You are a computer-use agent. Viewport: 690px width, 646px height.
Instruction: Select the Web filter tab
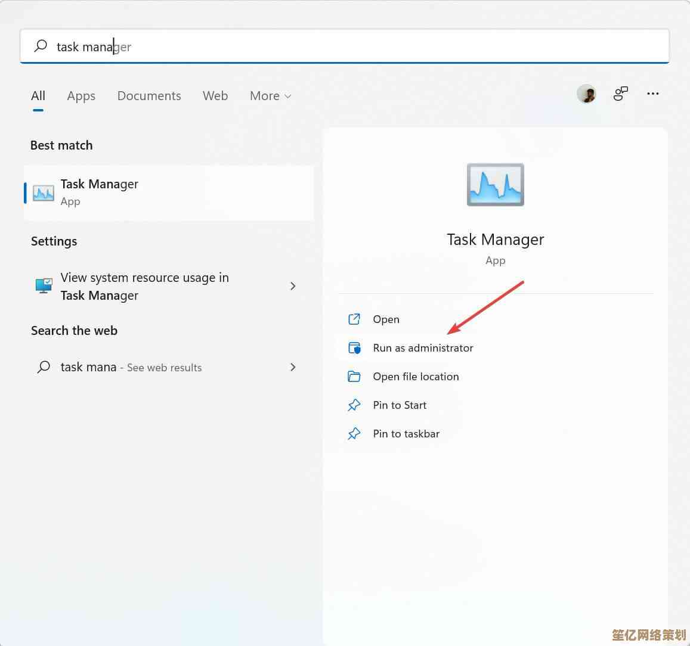point(215,96)
